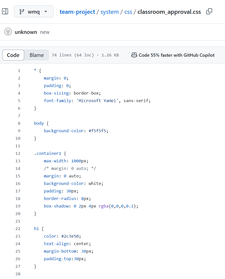Screen dimensions: 225x279
Task: Navigate to the system folder
Action: pos(109,12)
